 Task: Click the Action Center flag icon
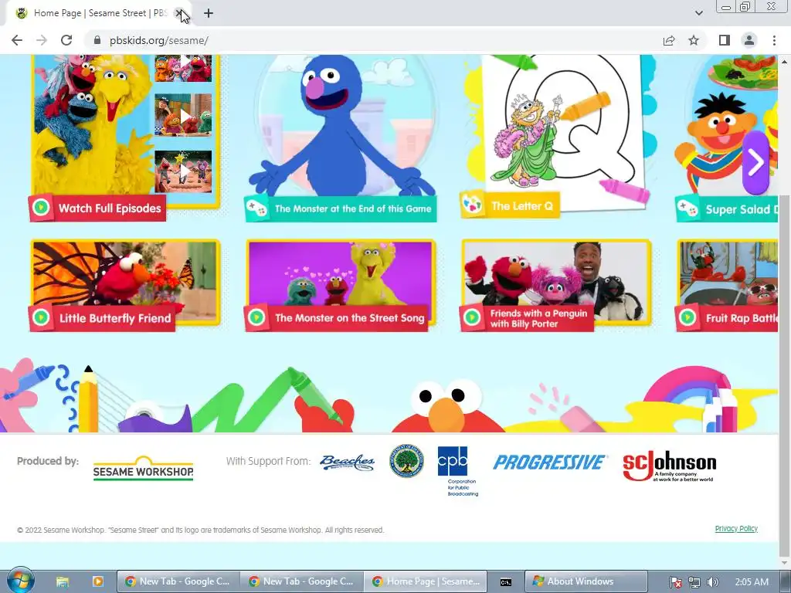point(675,582)
